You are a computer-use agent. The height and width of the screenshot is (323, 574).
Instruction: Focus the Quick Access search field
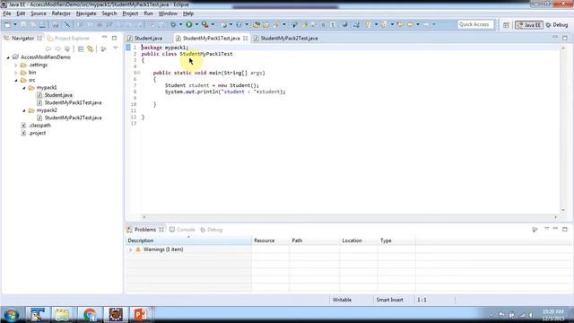tap(475, 24)
